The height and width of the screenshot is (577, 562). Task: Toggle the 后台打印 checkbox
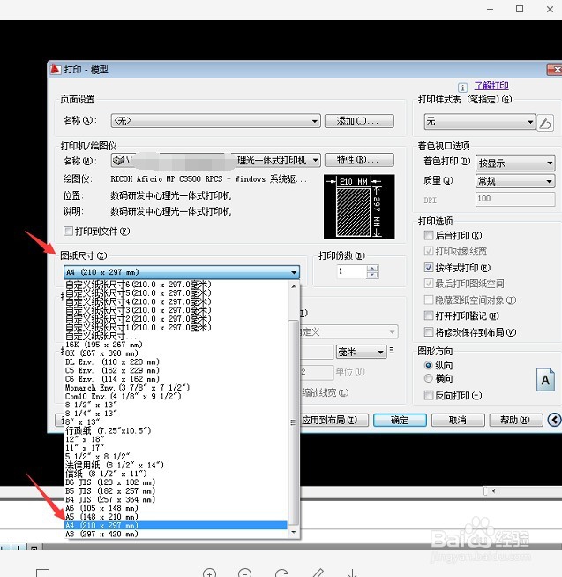coord(428,235)
